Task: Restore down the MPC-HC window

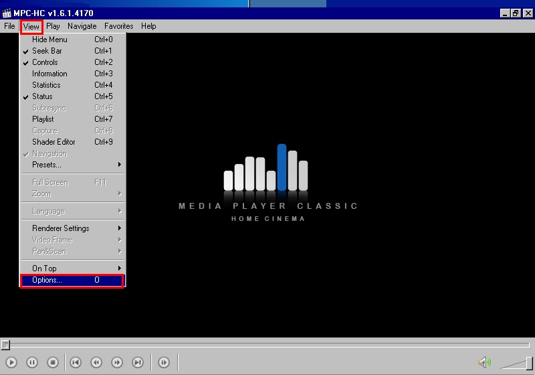Action: point(516,13)
